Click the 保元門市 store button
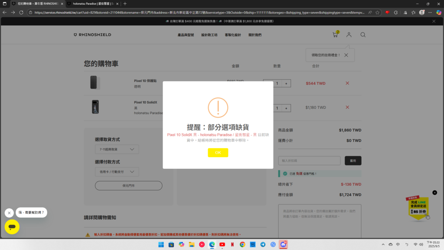The height and width of the screenshot is (250, 444). pyautogui.click(x=128, y=186)
